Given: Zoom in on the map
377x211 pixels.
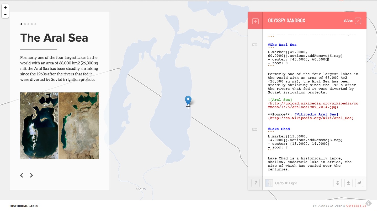Looking at the screenshot, I should [5, 7].
